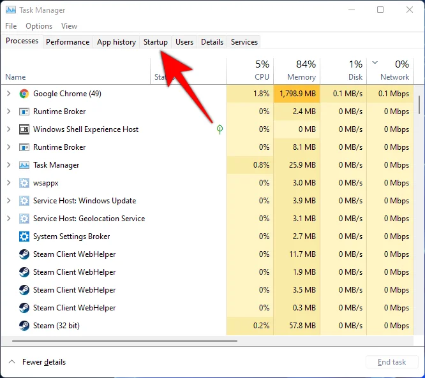
Task: Click the Steam (32 bit) icon
Action: (24, 326)
